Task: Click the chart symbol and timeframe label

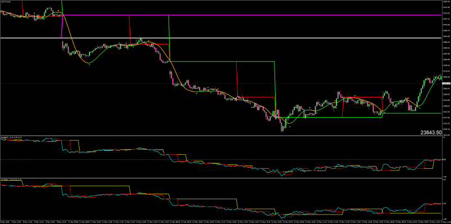Action: [6, 2]
